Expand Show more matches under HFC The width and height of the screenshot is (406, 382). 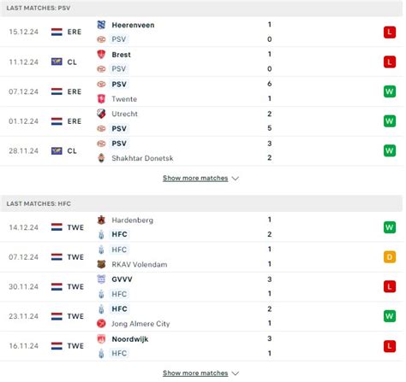195,373
